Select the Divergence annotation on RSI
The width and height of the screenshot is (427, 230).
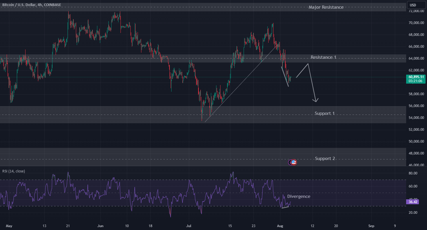[299, 196]
